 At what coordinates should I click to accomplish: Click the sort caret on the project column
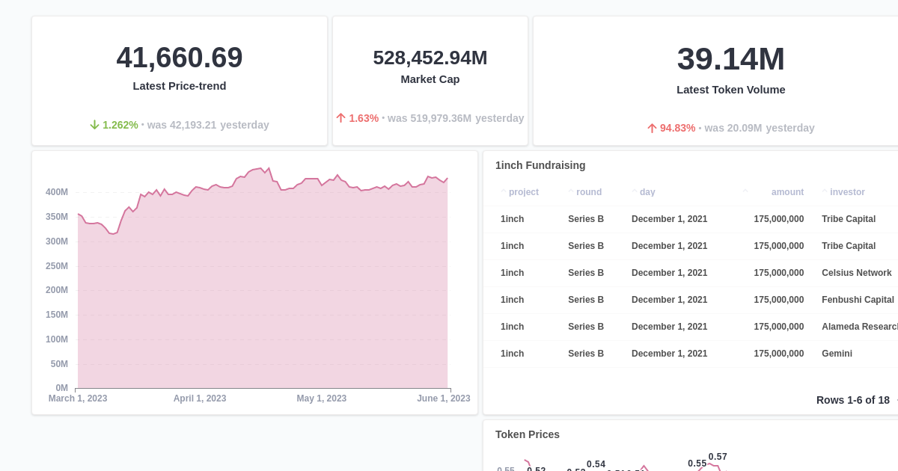pyautogui.click(x=503, y=192)
